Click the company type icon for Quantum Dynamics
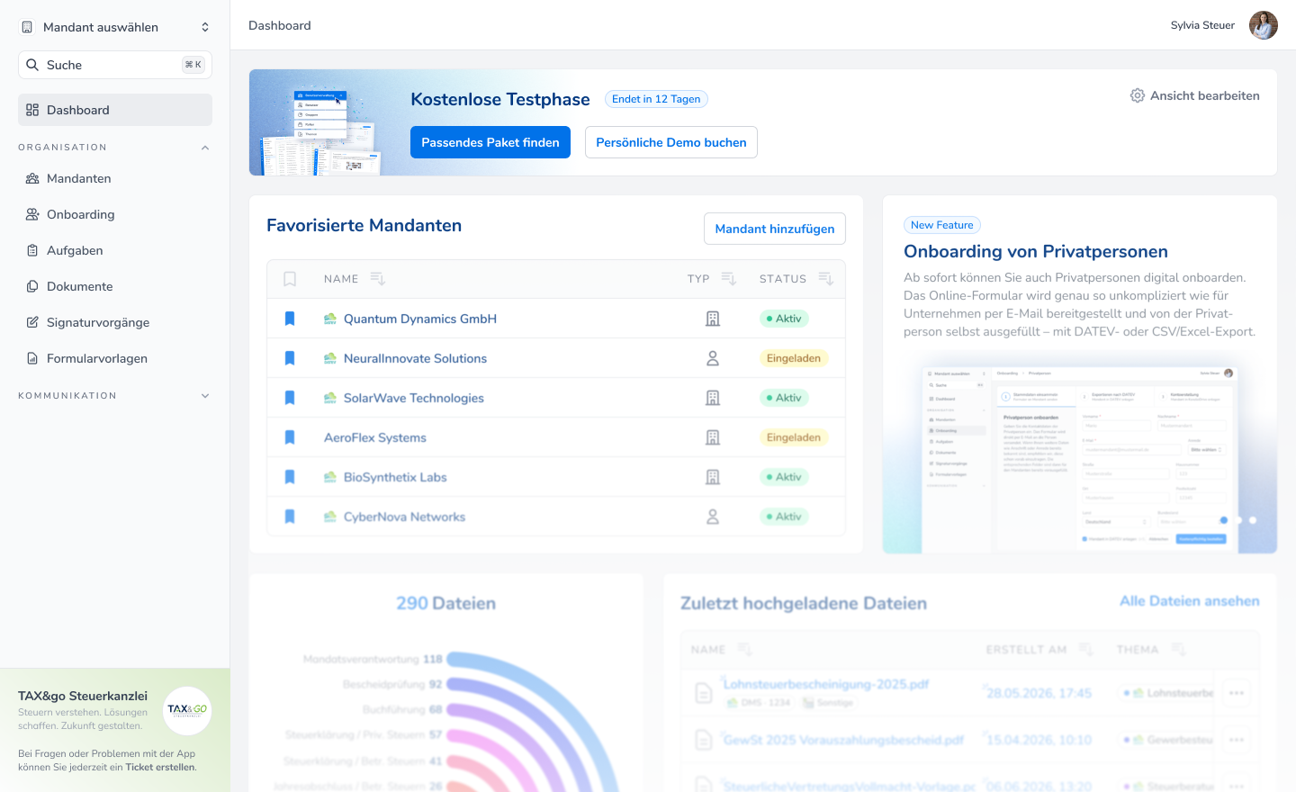 pos(713,319)
